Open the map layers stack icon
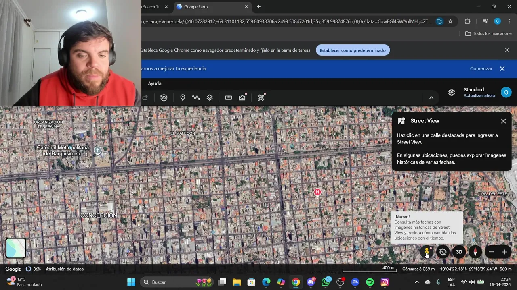Viewport: 517px width, 290px height. [x=210, y=97]
